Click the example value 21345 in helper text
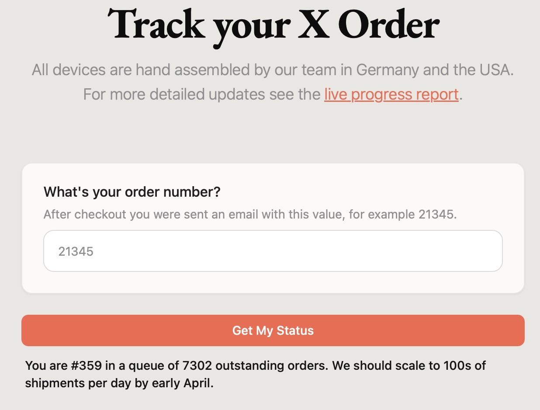The height and width of the screenshot is (410, 540). [x=435, y=215]
